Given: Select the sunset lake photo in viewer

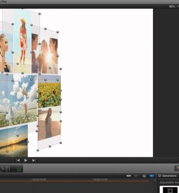Looking at the screenshot, I should pyautogui.click(x=14, y=141).
